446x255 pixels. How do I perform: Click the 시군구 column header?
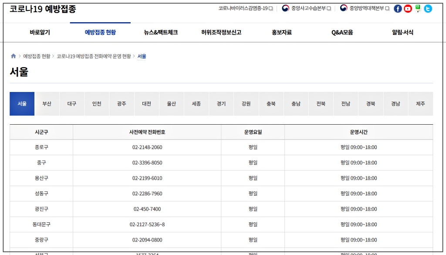[41, 132]
